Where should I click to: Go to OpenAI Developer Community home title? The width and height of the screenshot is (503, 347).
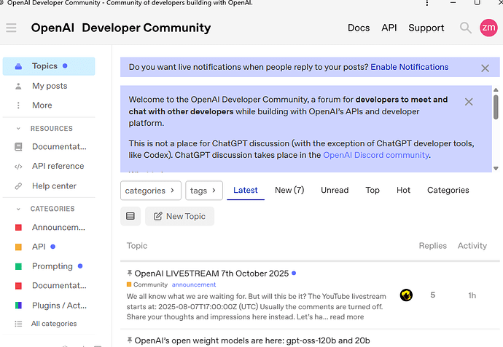tap(121, 28)
